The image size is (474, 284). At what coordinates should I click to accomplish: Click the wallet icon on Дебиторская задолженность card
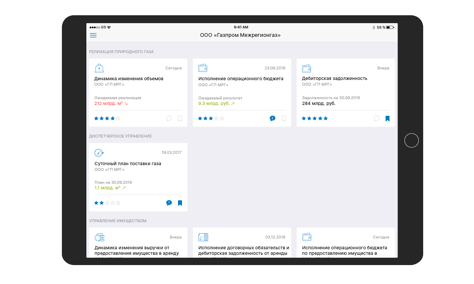pos(307,68)
